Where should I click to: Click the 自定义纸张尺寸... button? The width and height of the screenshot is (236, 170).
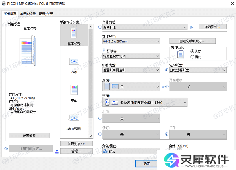pos(192,41)
